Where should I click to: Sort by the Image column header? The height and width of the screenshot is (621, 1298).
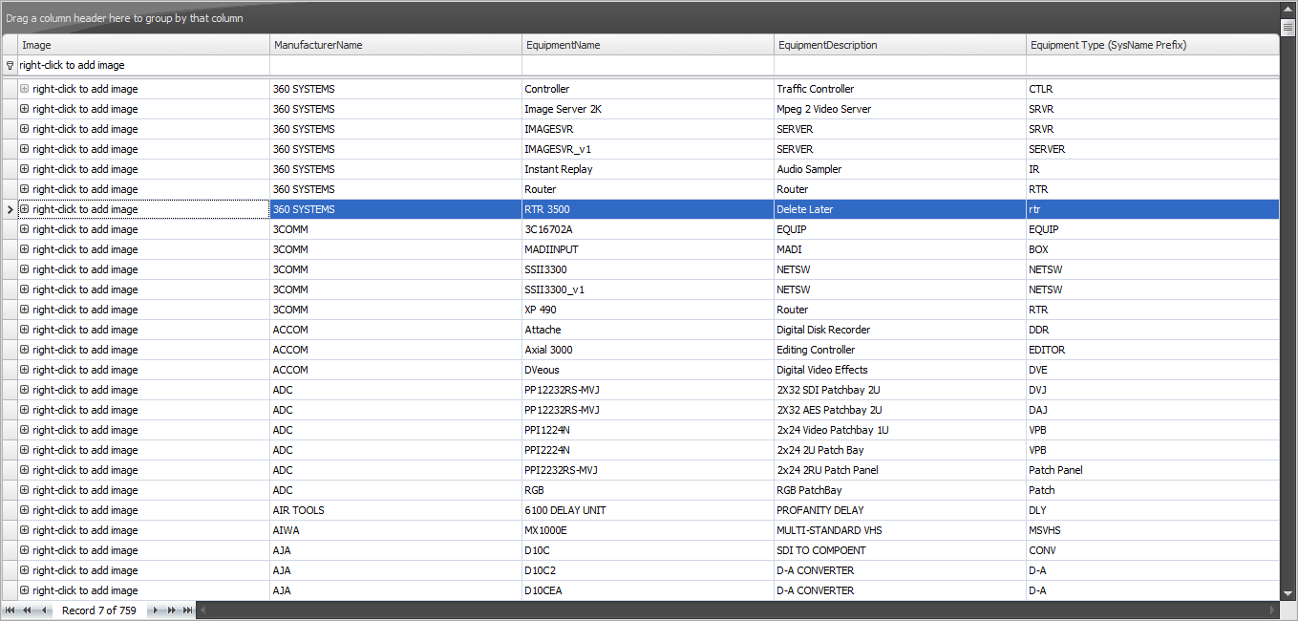tap(143, 45)
